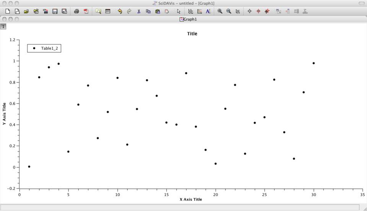This screenshot has width=367, height=211.
Task: Click the Paste clipboard icon
Action: coord(158,11)
